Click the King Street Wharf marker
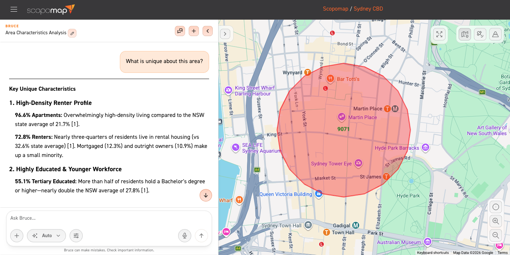The image size is (510, 255). (x=228, y=90)
